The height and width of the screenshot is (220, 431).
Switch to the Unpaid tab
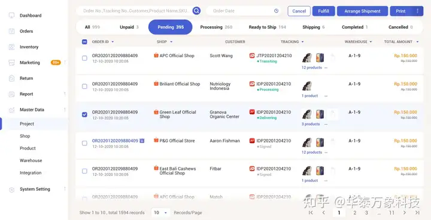[129, 27]
